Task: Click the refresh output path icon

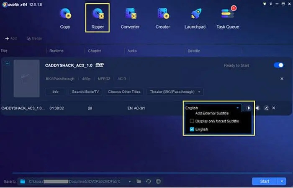Action: (148, 181)
